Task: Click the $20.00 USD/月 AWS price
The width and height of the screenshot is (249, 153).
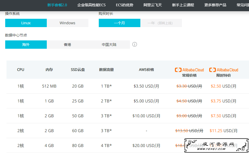Action: tap(146, 145)
